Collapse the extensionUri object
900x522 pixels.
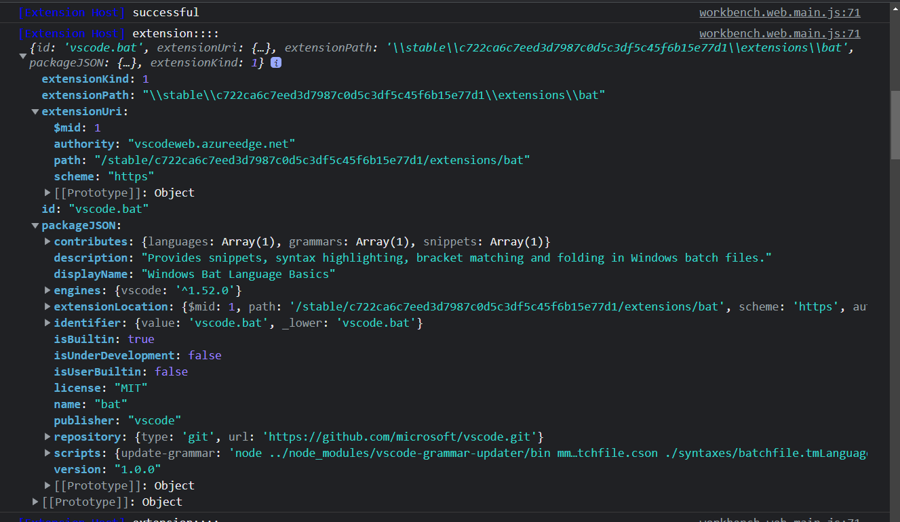(35, 111)
